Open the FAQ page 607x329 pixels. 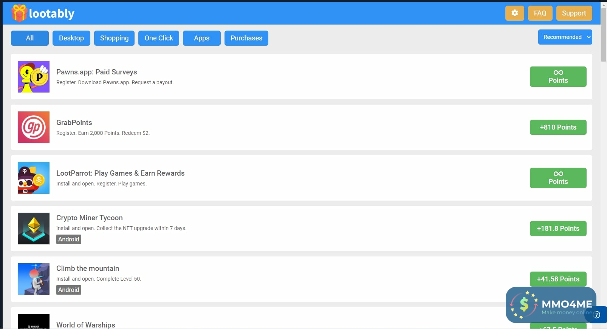[x=540, y=13]
